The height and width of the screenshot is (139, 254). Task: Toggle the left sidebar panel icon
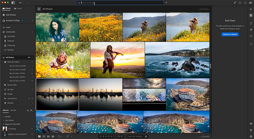coord(13,3)
